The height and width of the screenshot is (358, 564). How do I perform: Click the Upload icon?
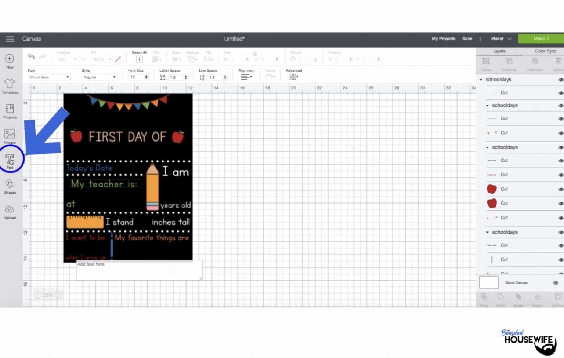10,212
